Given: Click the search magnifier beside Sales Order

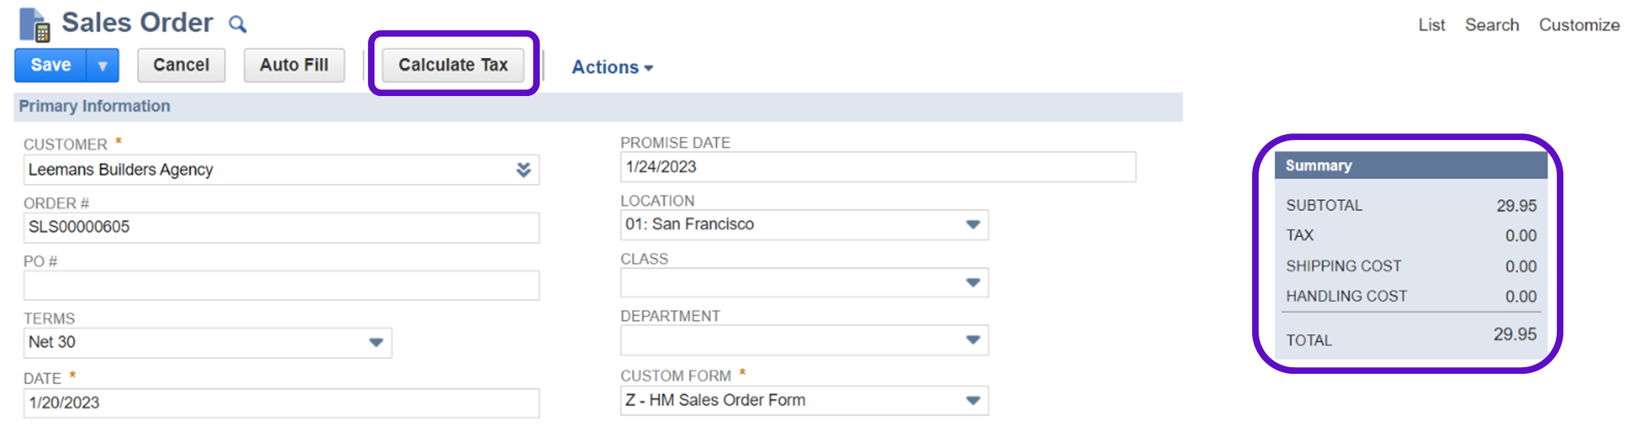Looking at the screenshot, I should (237, 25).
